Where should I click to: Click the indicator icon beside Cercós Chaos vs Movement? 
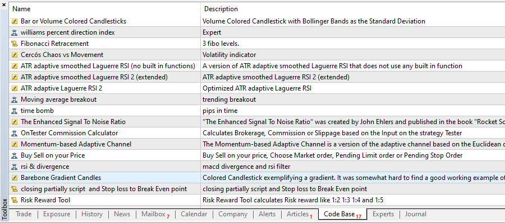click(x=14, y=55)
